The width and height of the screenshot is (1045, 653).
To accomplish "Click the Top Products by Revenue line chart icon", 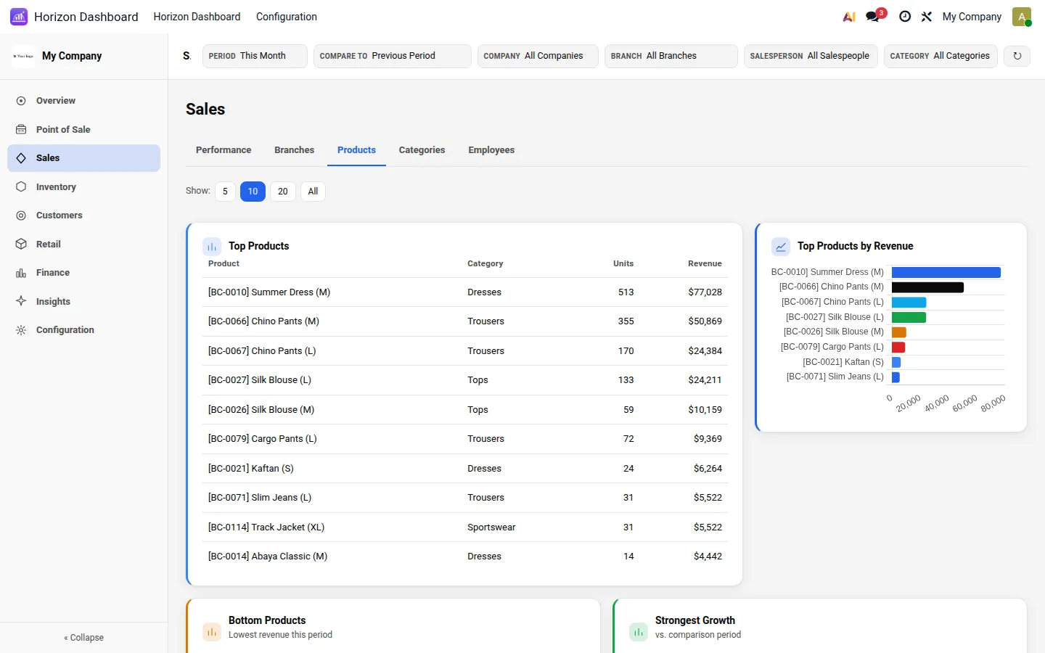I will [781, 247].
